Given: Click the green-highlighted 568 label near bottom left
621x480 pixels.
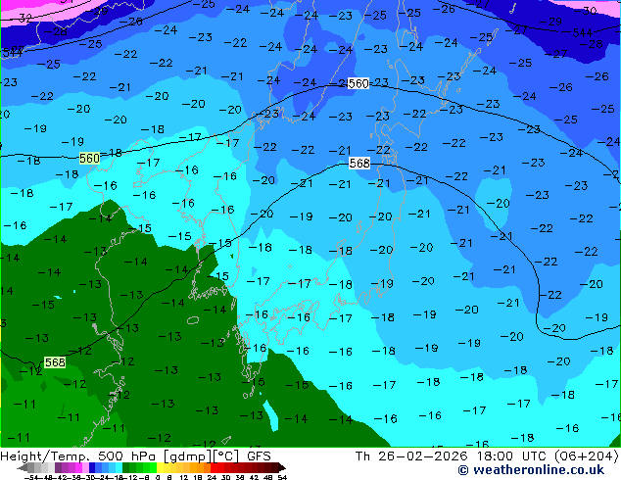Looking at the screenshot, I should 55,362.
